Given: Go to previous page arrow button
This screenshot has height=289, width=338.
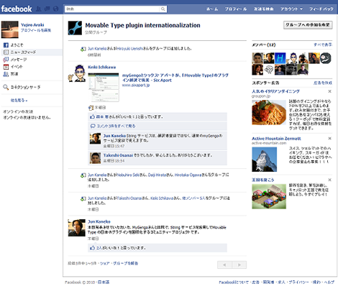Looking at the screenshot, I should point(224,265).
